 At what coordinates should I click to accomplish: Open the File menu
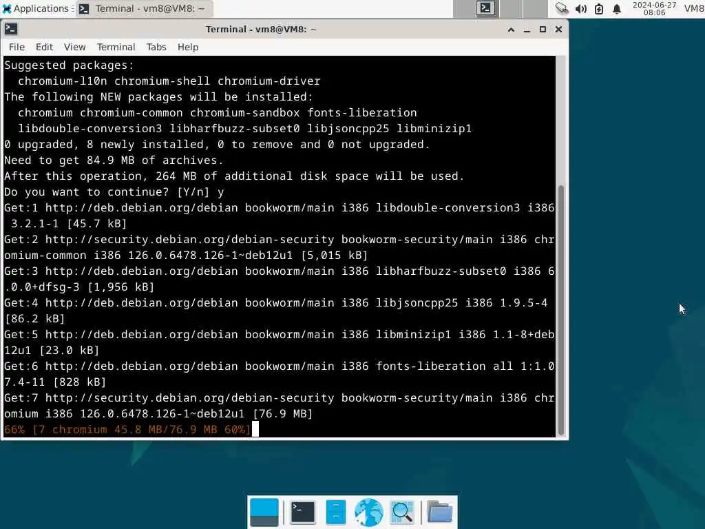(x=17, y=47)
